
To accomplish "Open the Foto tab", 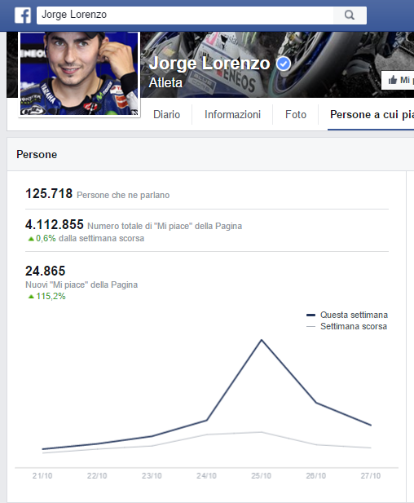I will [296, 114].
